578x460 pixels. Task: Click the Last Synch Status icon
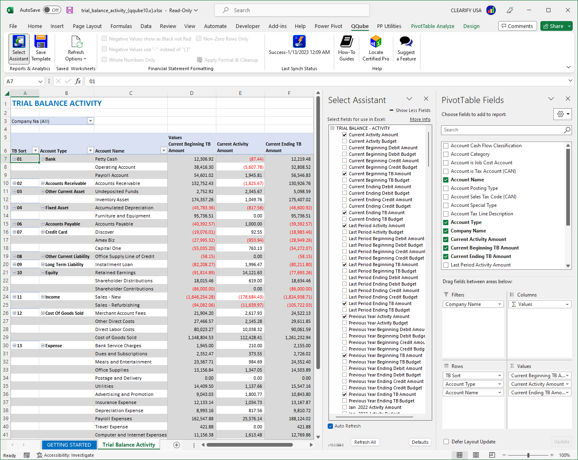tap(299, 42)
